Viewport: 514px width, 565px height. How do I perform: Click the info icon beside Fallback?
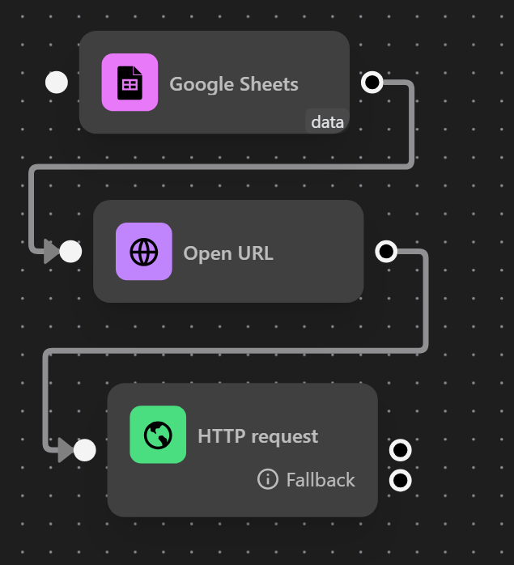(x=268, y=479)
